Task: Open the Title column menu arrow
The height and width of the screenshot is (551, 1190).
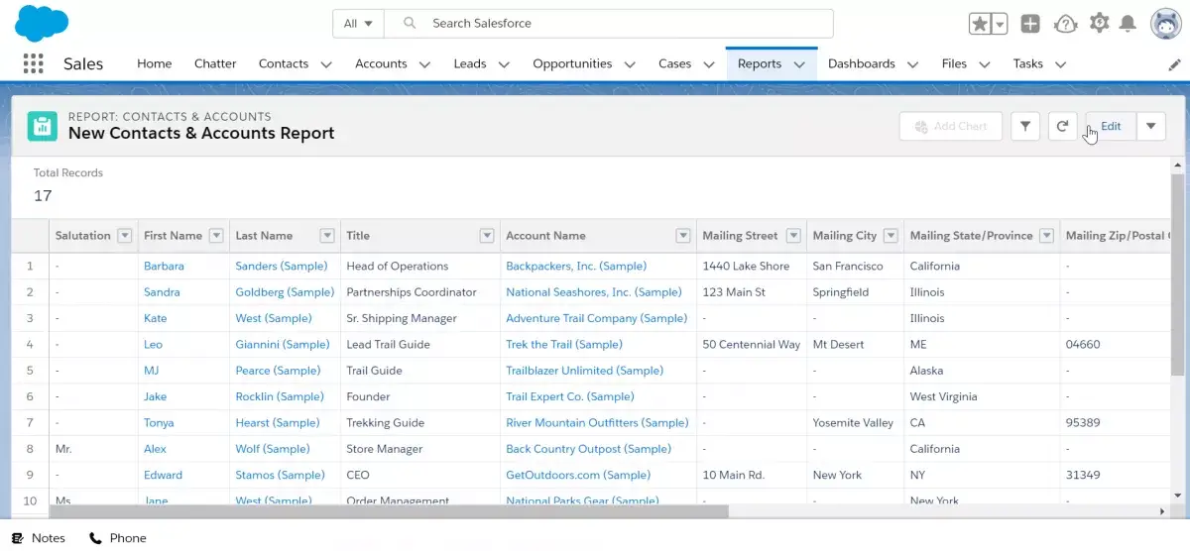Action: 487,236
